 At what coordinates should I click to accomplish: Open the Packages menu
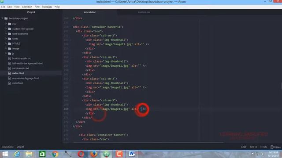[x=47, y=7]
